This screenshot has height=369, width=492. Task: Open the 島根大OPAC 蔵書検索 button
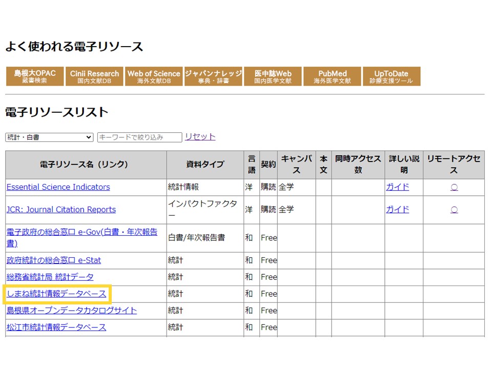[35, 76]
